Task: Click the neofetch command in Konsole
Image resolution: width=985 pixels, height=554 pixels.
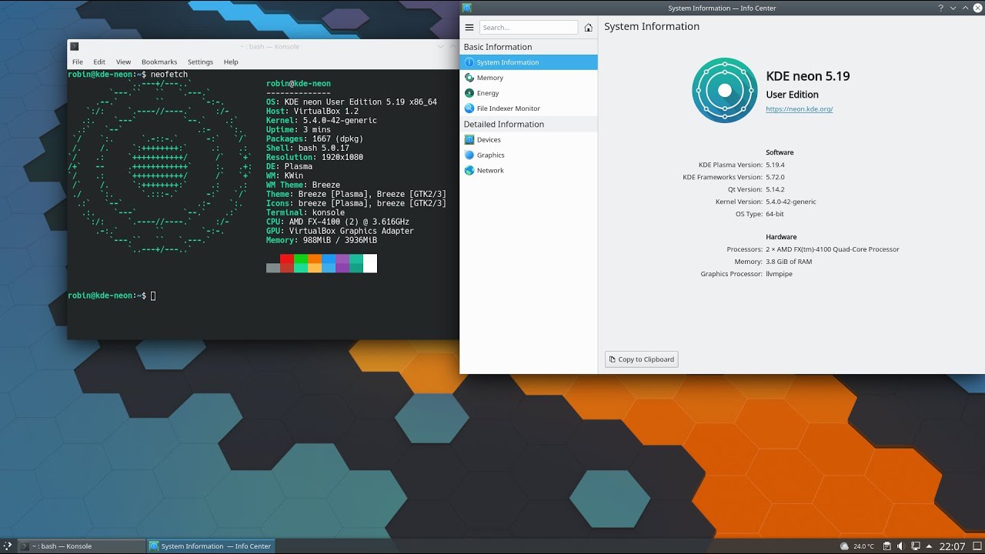Action: point(169,75)
